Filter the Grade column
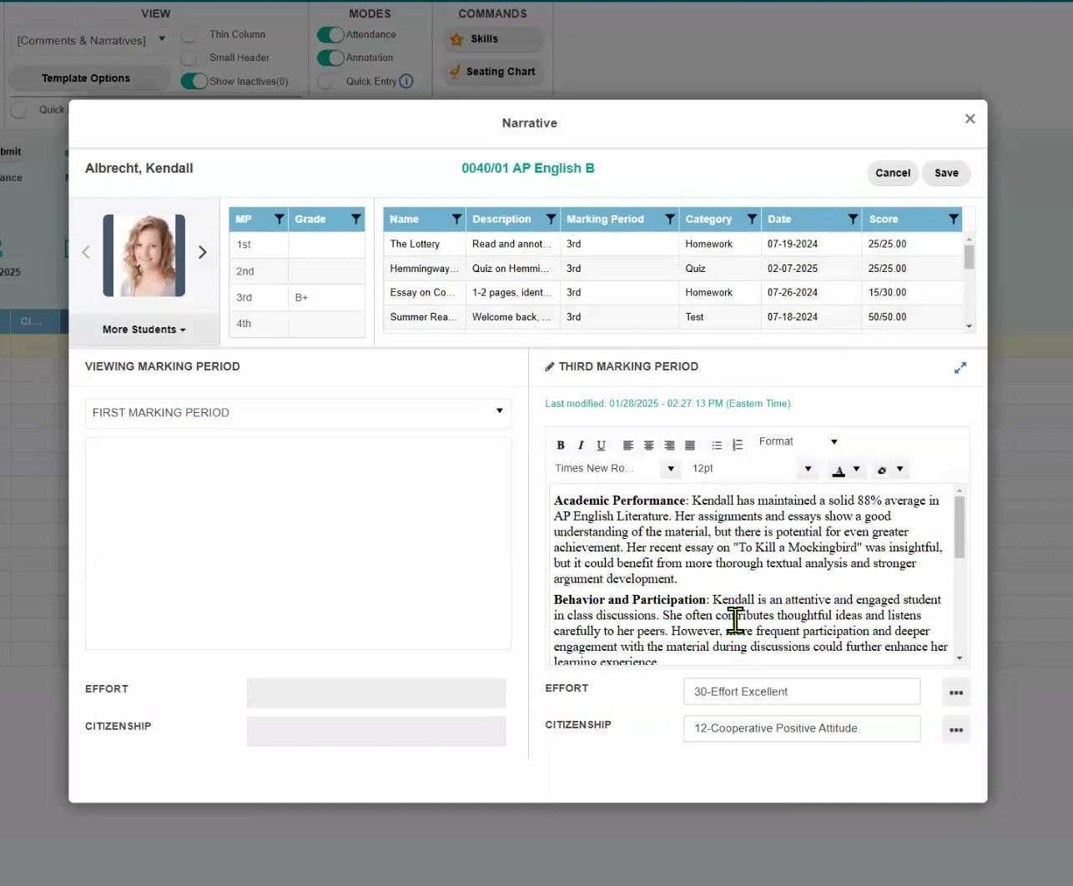1073x886 pixels. pyautogui.click(x=356, y=219)
